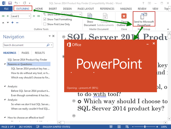The image size is (171, 129).
Task: Click 282 WORDS count in status bar
Action: click(25, 127)
